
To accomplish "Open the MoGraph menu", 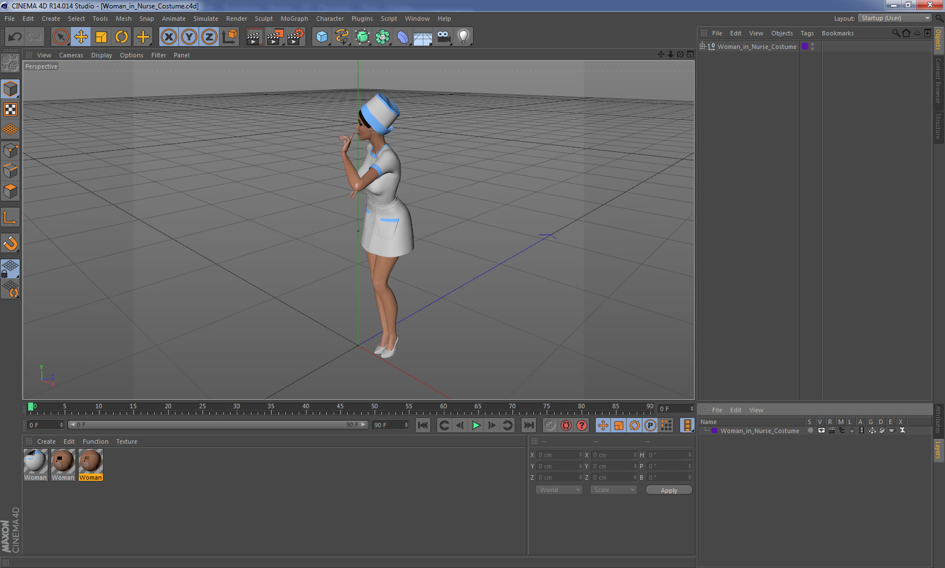I will [294, 19].
